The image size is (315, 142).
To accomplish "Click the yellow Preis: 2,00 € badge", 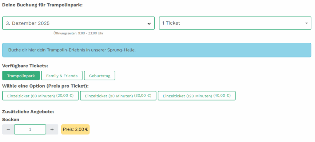I will coord(75,129).
